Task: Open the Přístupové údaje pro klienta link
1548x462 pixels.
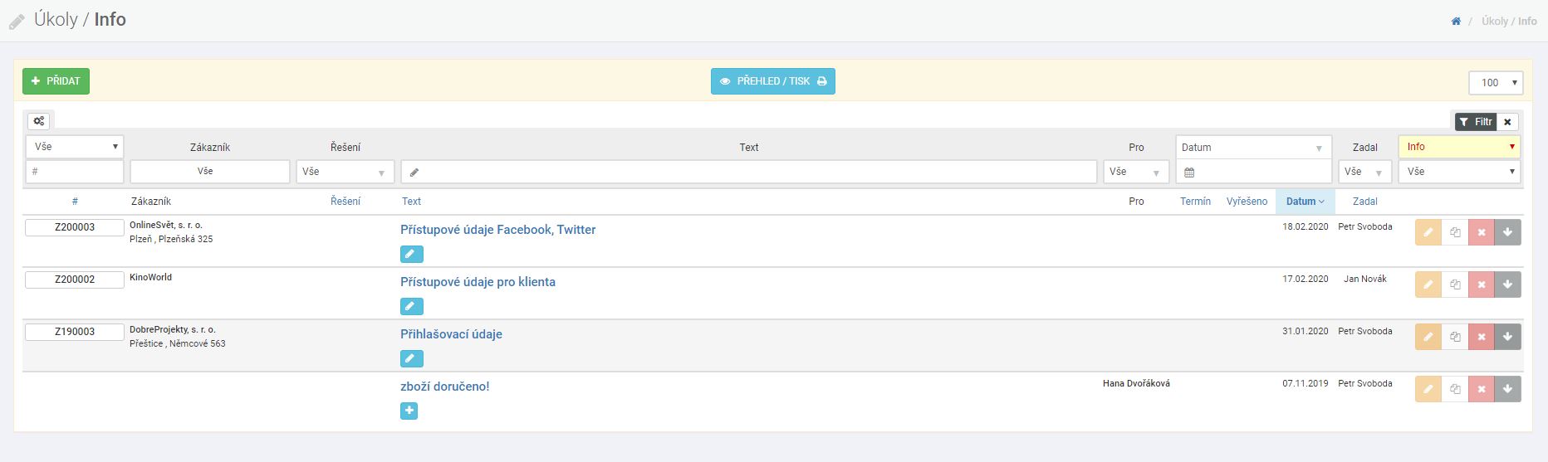Action: (x=478, y=282)
